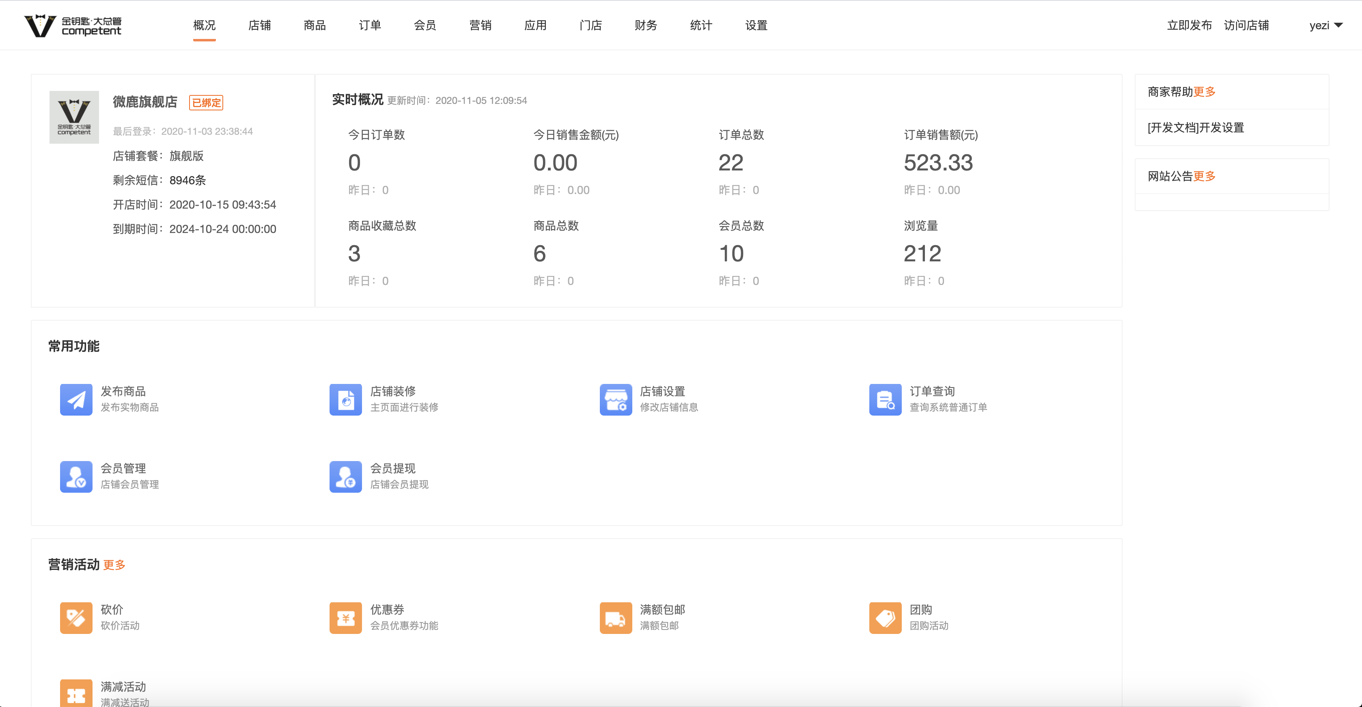This screenshot has width=1362, height=707.
Task: Click the 发布商品 paper-plane icon
Action: (76, 399)
